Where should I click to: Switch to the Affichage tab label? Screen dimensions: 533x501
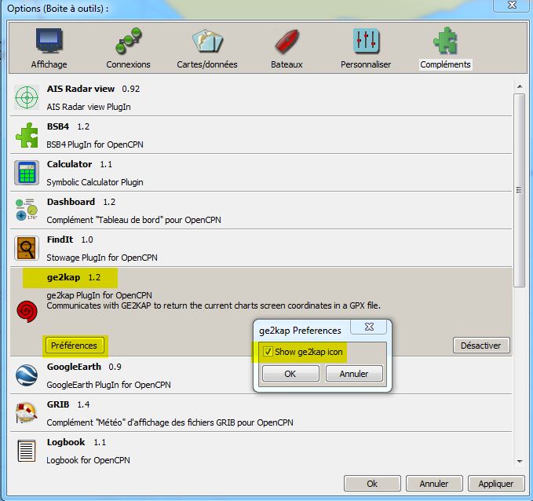coord(49,64)
